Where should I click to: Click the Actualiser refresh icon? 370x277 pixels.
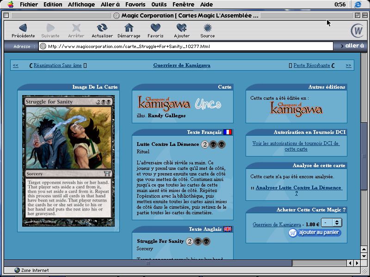102,28
